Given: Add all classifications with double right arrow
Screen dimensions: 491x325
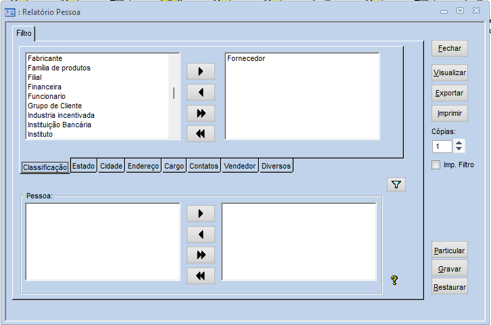Looking at the screenshot, I should tap(200, 113).
